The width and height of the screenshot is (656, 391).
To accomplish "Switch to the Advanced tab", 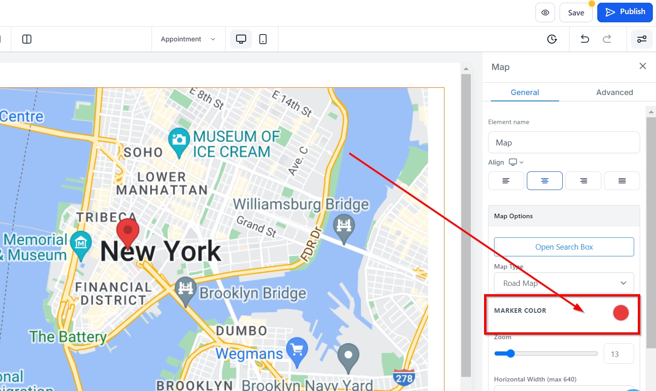I will (614, 92).
